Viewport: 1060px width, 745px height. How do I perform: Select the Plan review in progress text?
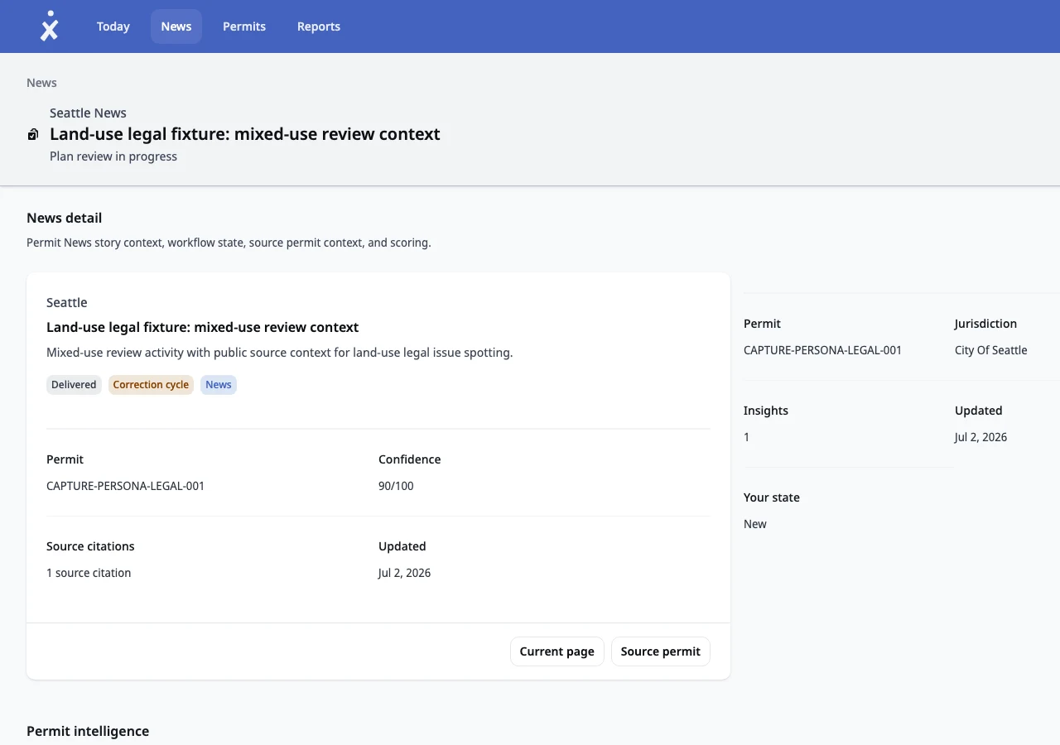point(113,156)
